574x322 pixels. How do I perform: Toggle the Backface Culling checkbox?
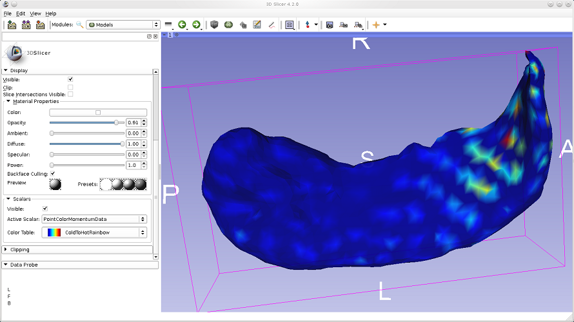(52, 173)
